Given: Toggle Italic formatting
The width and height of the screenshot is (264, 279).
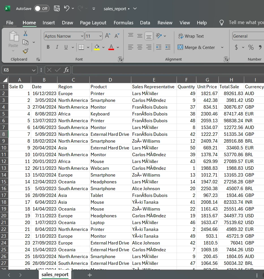Looking at the screenshot, I should 57,47.
